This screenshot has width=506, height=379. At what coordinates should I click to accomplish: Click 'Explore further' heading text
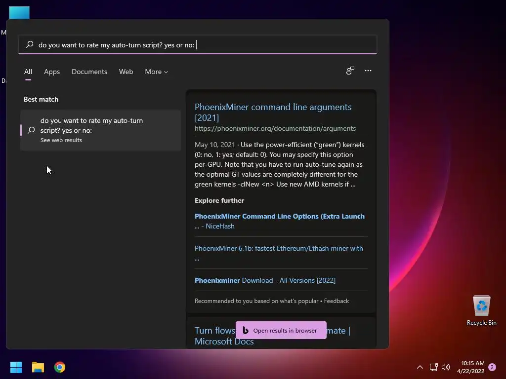click(x=219, y=200)
